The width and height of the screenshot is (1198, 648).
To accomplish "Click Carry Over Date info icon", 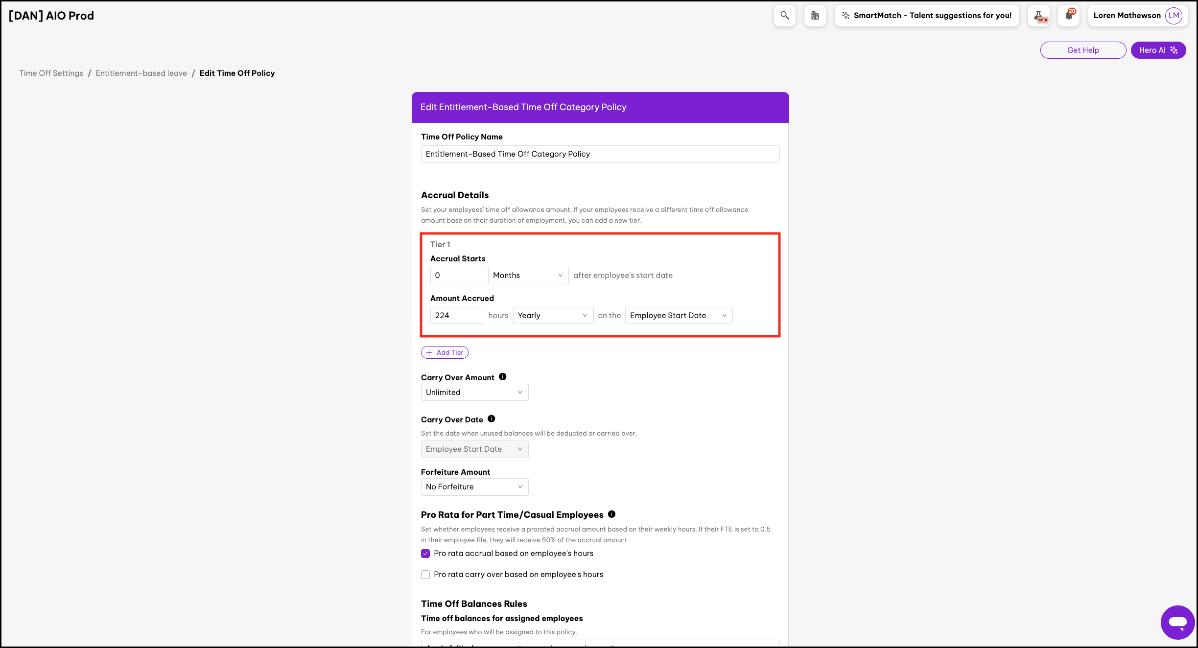I will coord(491,419).
